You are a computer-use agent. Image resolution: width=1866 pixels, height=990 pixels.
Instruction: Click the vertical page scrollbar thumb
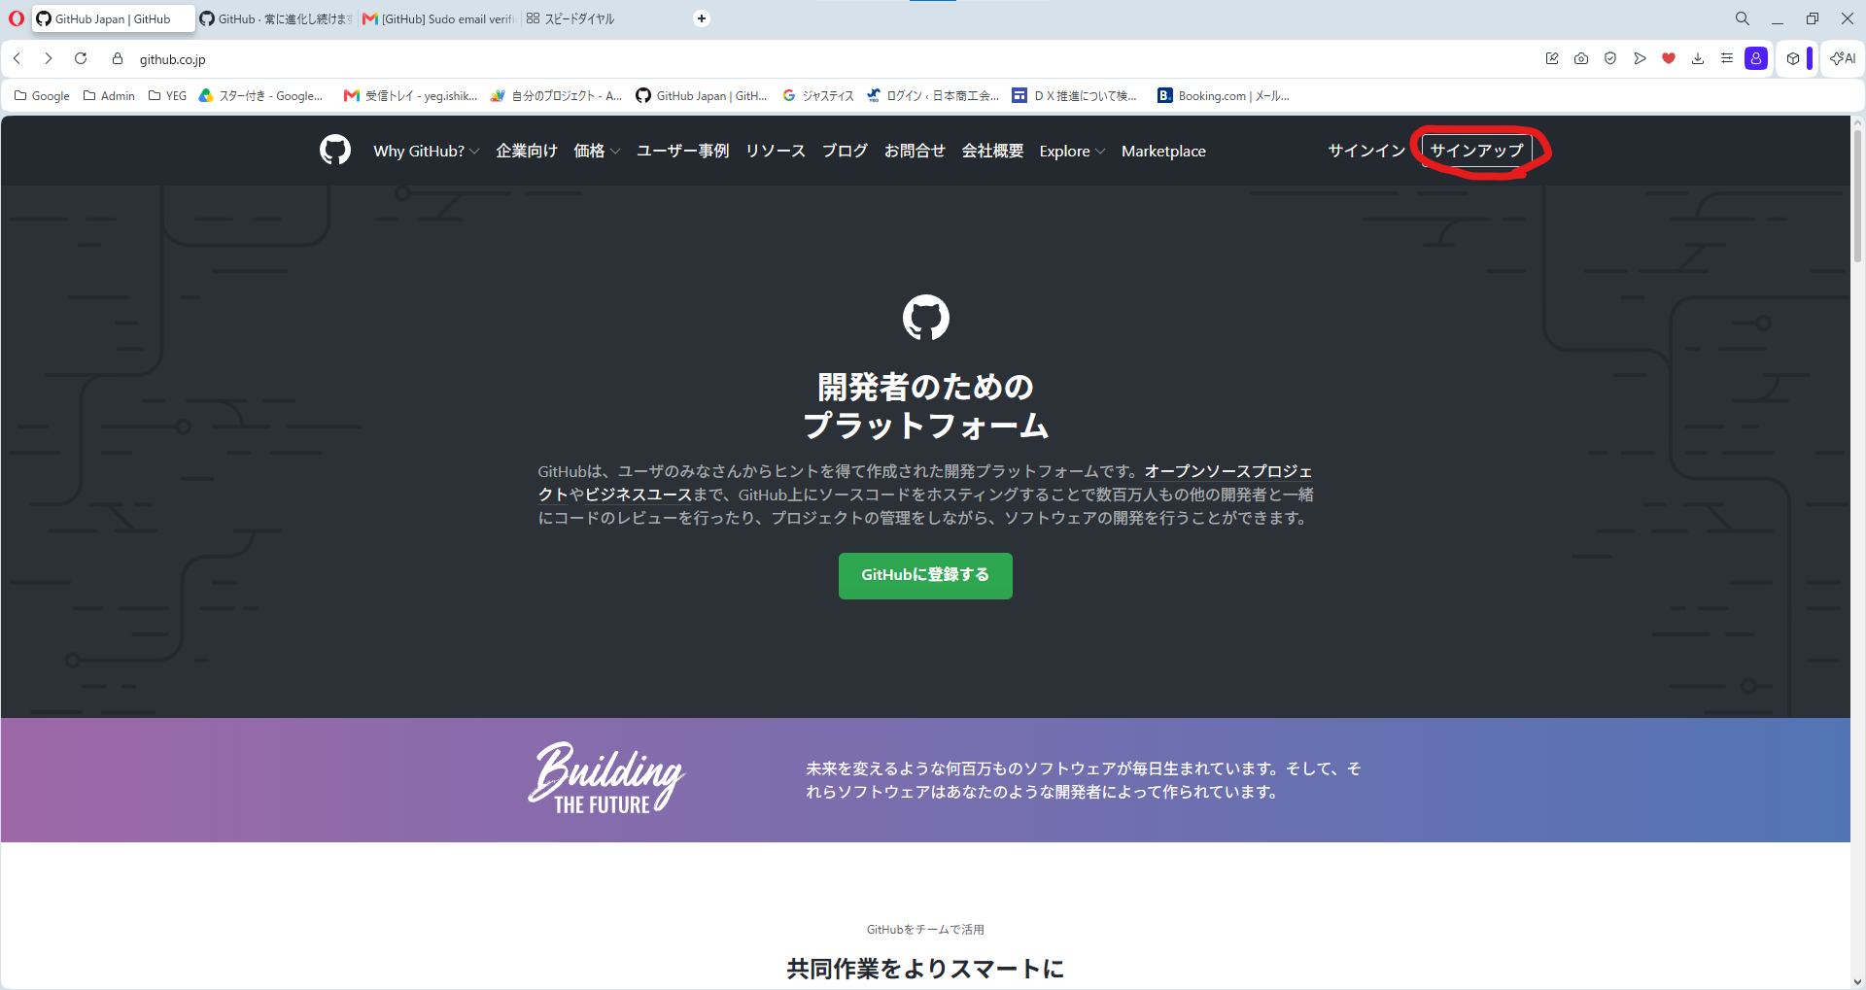click(1857, 194)
